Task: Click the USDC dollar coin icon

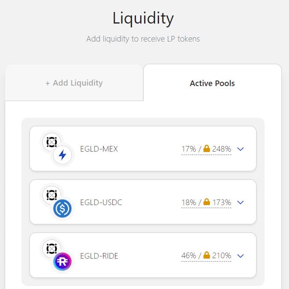Action: tap(62, 209)
